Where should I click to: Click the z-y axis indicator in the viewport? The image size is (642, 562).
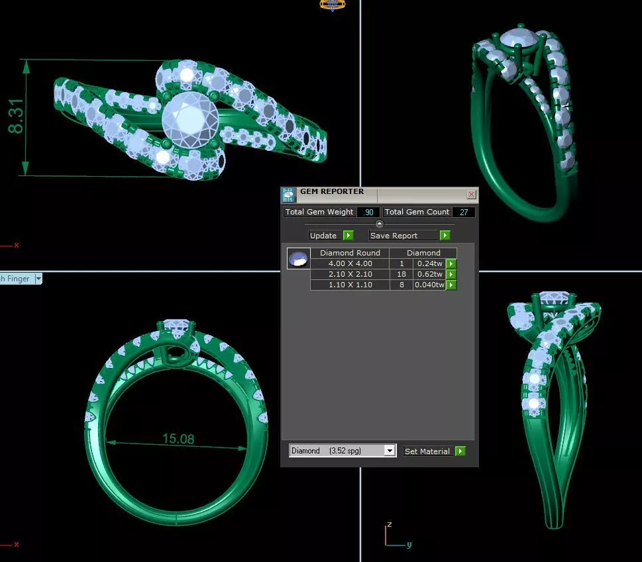pos(398,535)
